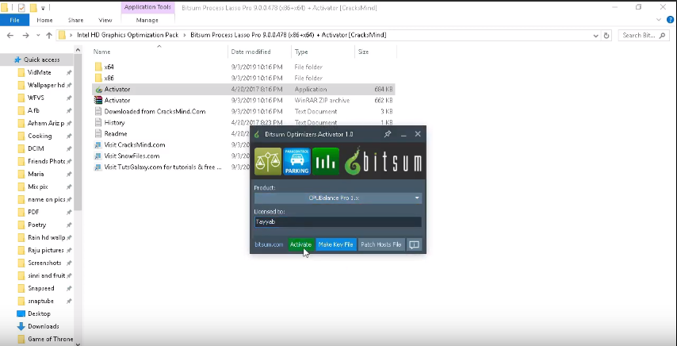The height and width of the screenshot is (346, 677).
Task: Open the About speech-bubble button in Activator
Action: click(x=414, y=244)
